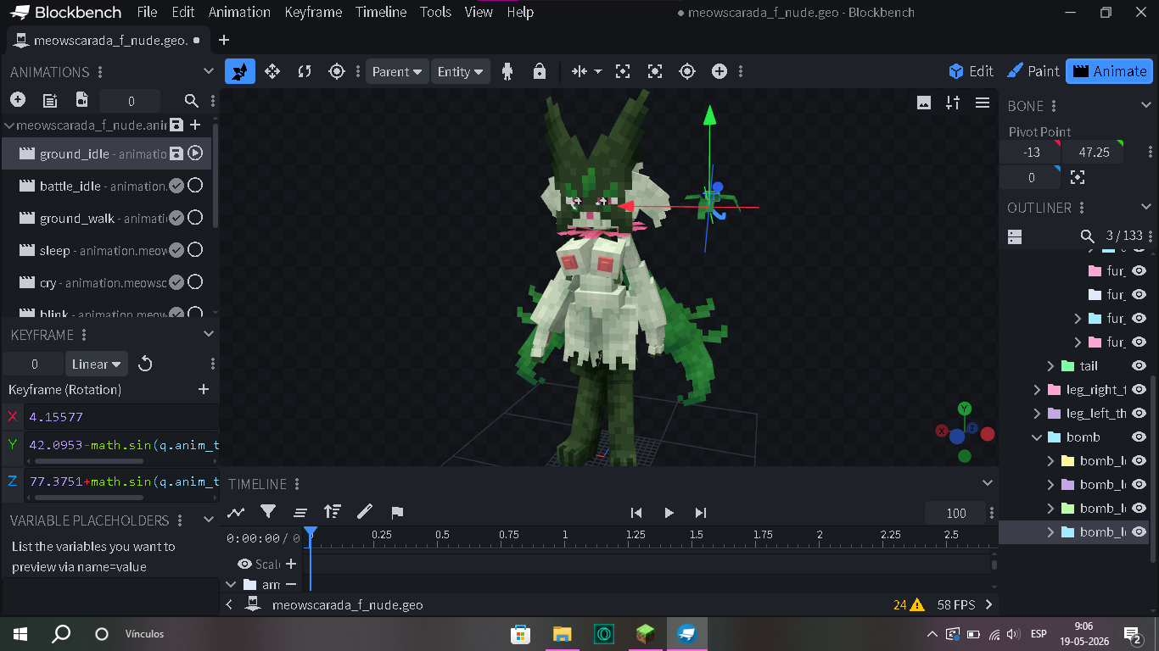Open the Timeline menu
Viewport: 1159px width, 651px height.
(381, 12)
